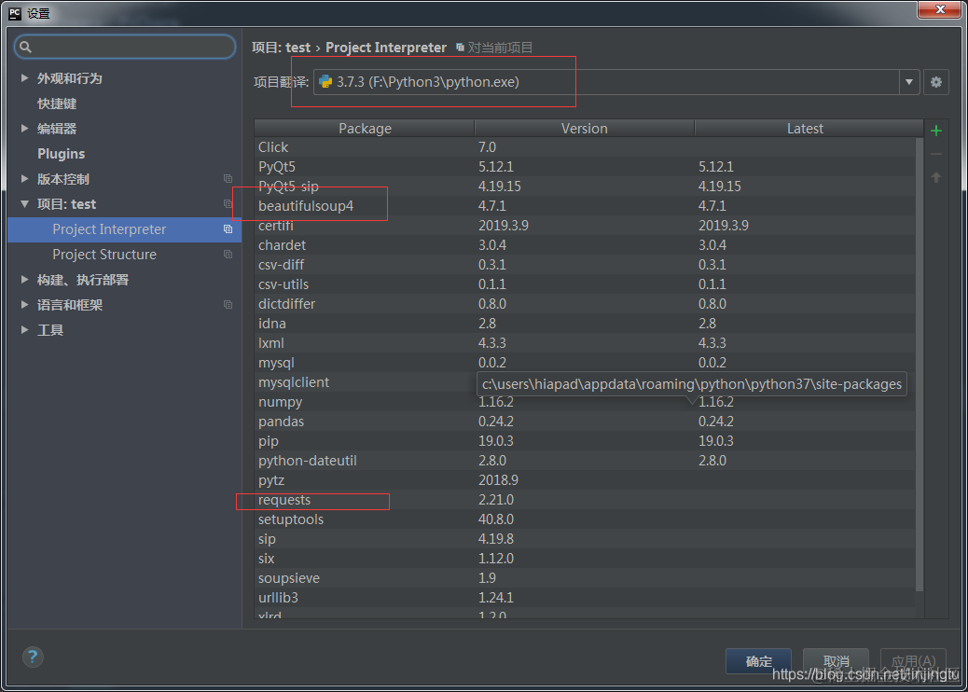
Task: Select the requests package row
Action: 585,499
